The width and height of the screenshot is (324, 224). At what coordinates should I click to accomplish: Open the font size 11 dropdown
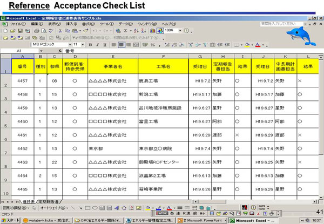point(83,45)
